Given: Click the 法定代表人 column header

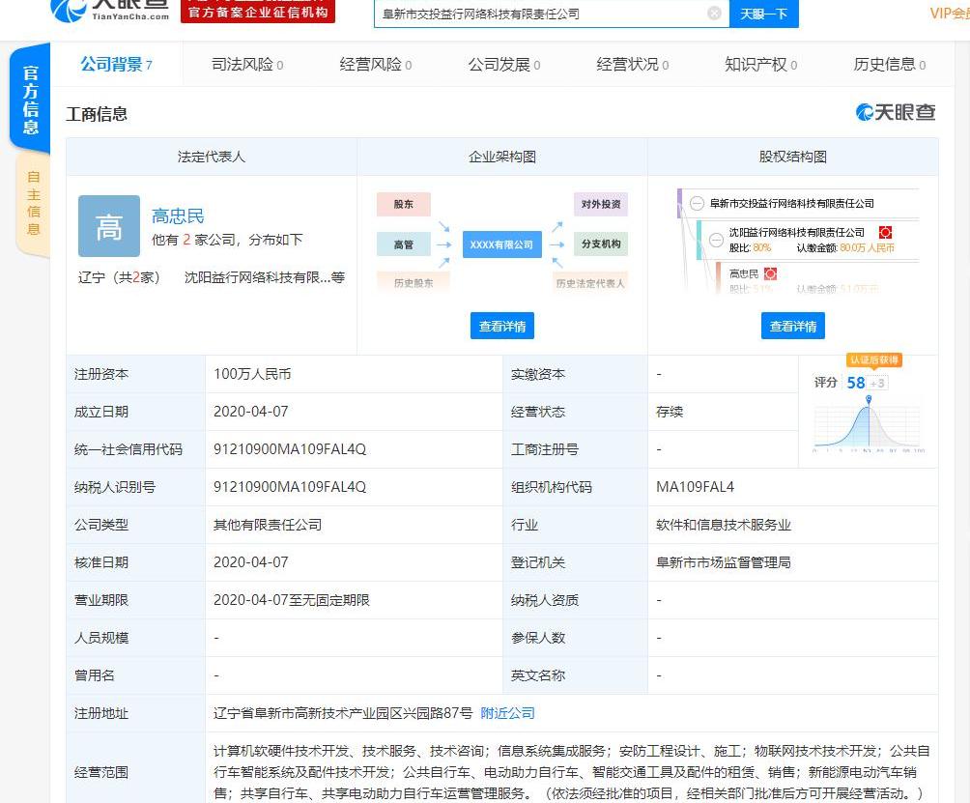Looking at the screenshot, I should 212,157.
